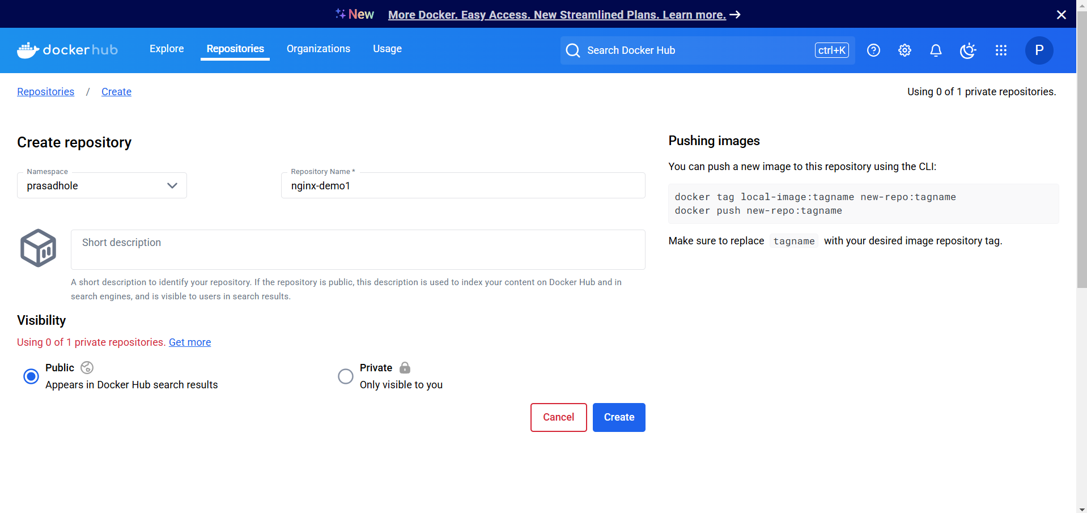Dismiss the announcement banner with X
Viewport: 1087px width, 513px height.
pos(1061,15)
